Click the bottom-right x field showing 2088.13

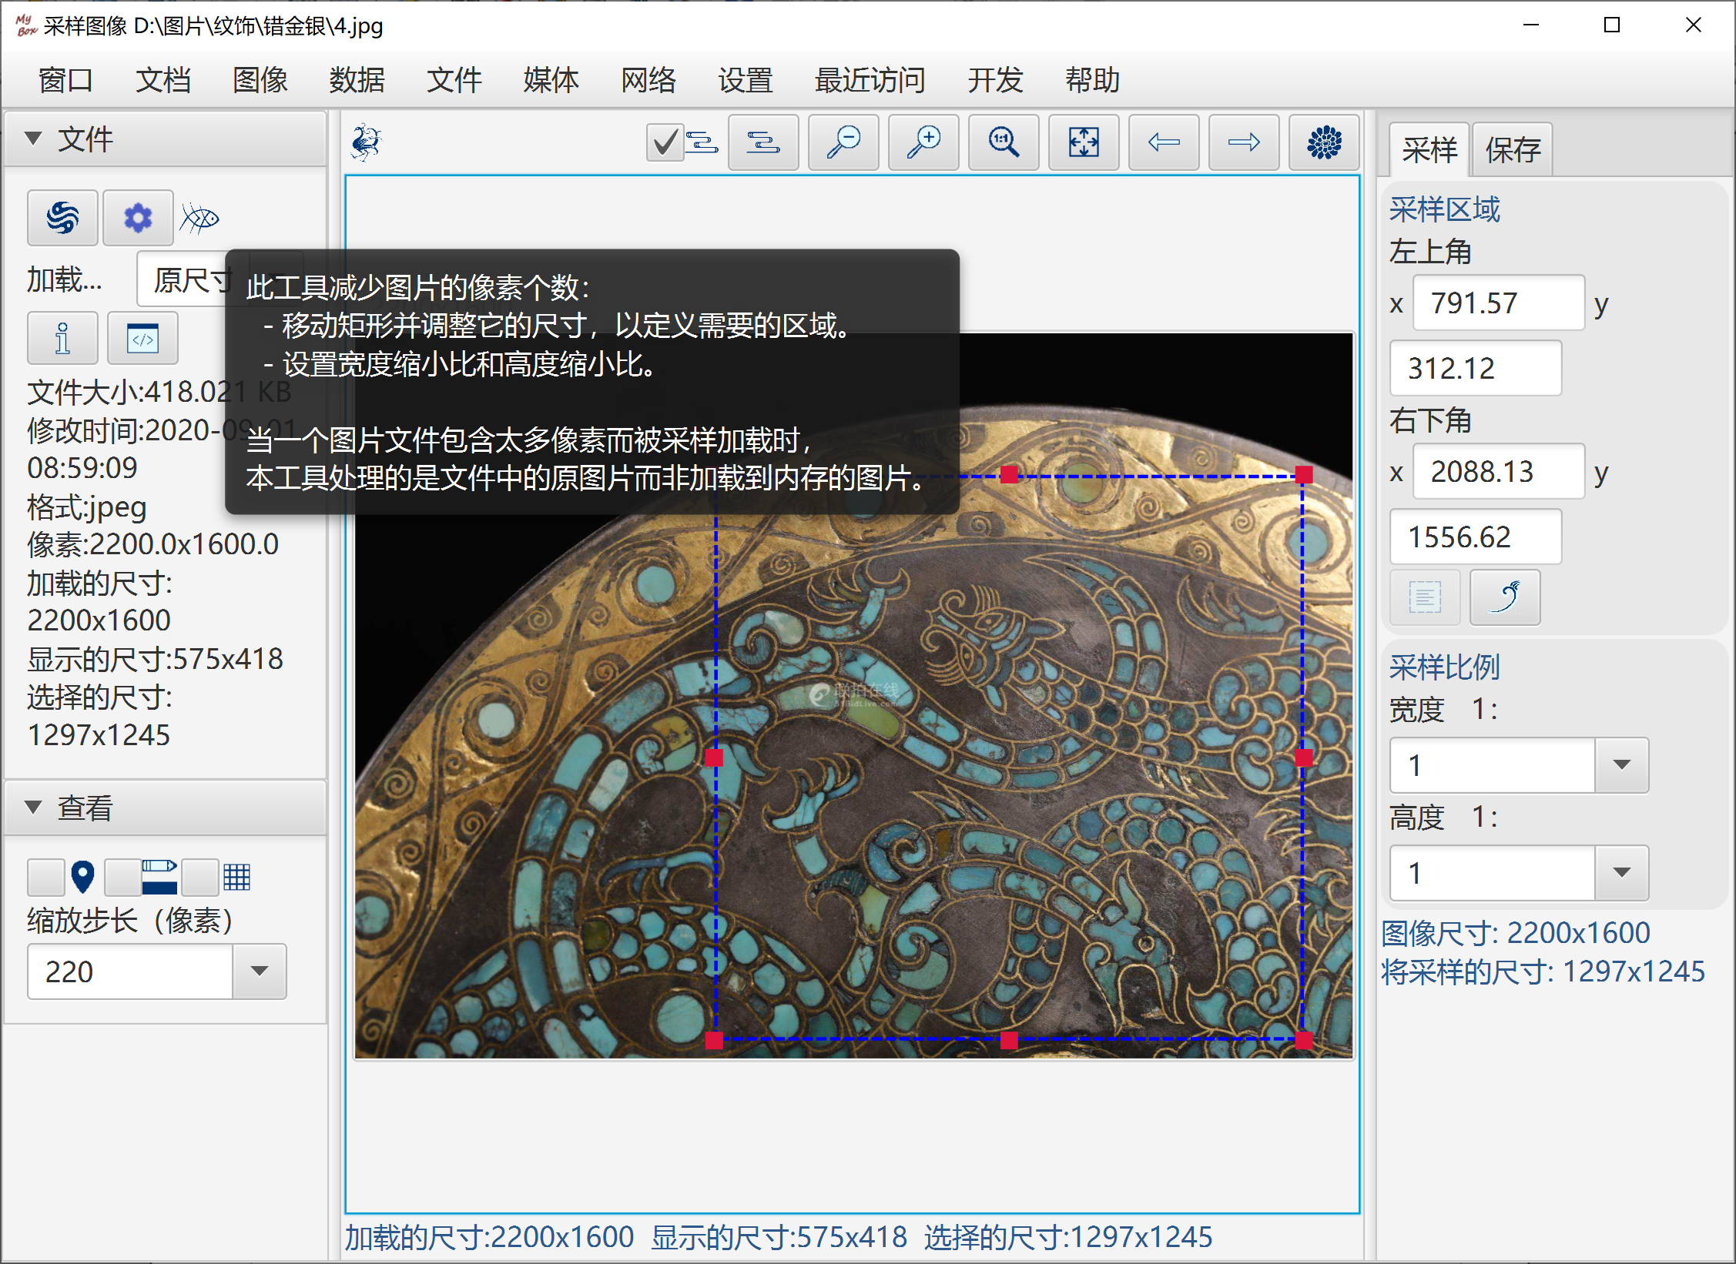[x=1499, y=472]
